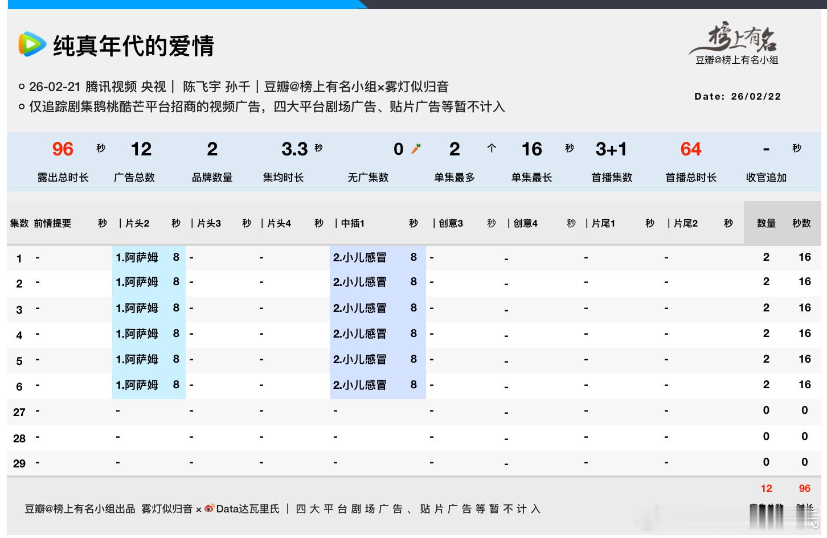Image resolution: width=827 pixels, height=538 pixels.
Task: Click the 3+1 value for 首播集数
Action: click(x=611, y=149)
